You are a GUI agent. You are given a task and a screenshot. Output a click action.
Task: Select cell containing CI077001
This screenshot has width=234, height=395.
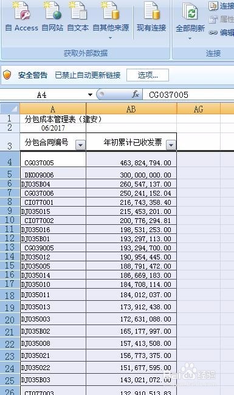coord(53,202)
